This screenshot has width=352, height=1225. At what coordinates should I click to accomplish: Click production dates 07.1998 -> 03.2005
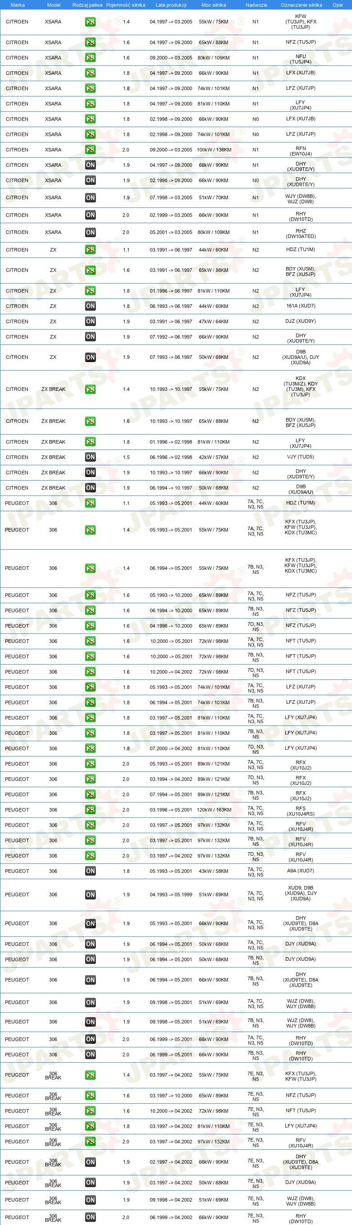point(171,198)
